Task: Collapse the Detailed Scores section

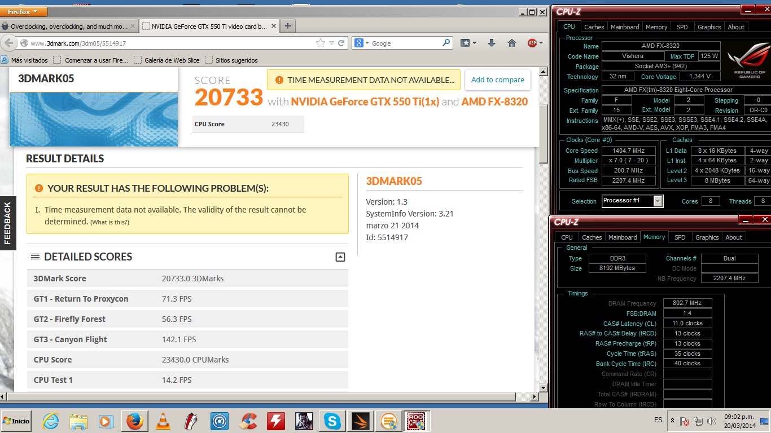Action: coord(340,257)
